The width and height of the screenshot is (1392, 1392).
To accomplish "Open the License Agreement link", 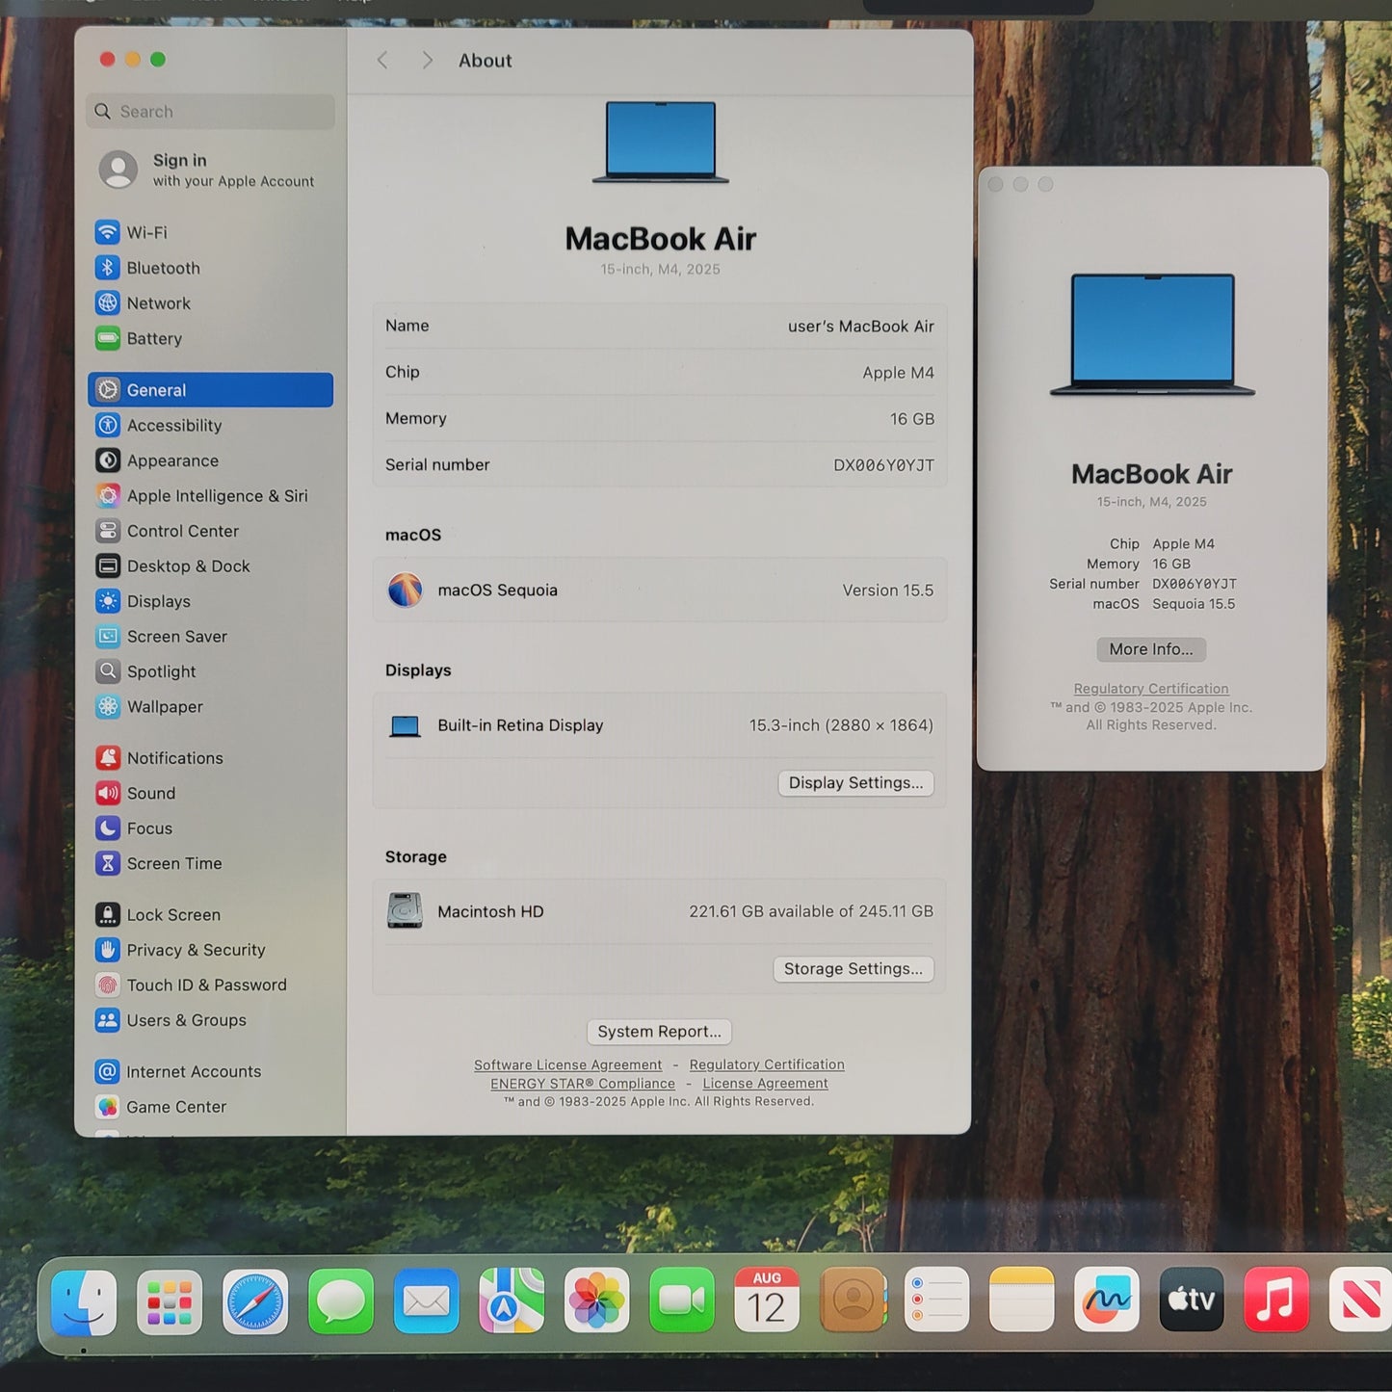I will point(766,1084).
